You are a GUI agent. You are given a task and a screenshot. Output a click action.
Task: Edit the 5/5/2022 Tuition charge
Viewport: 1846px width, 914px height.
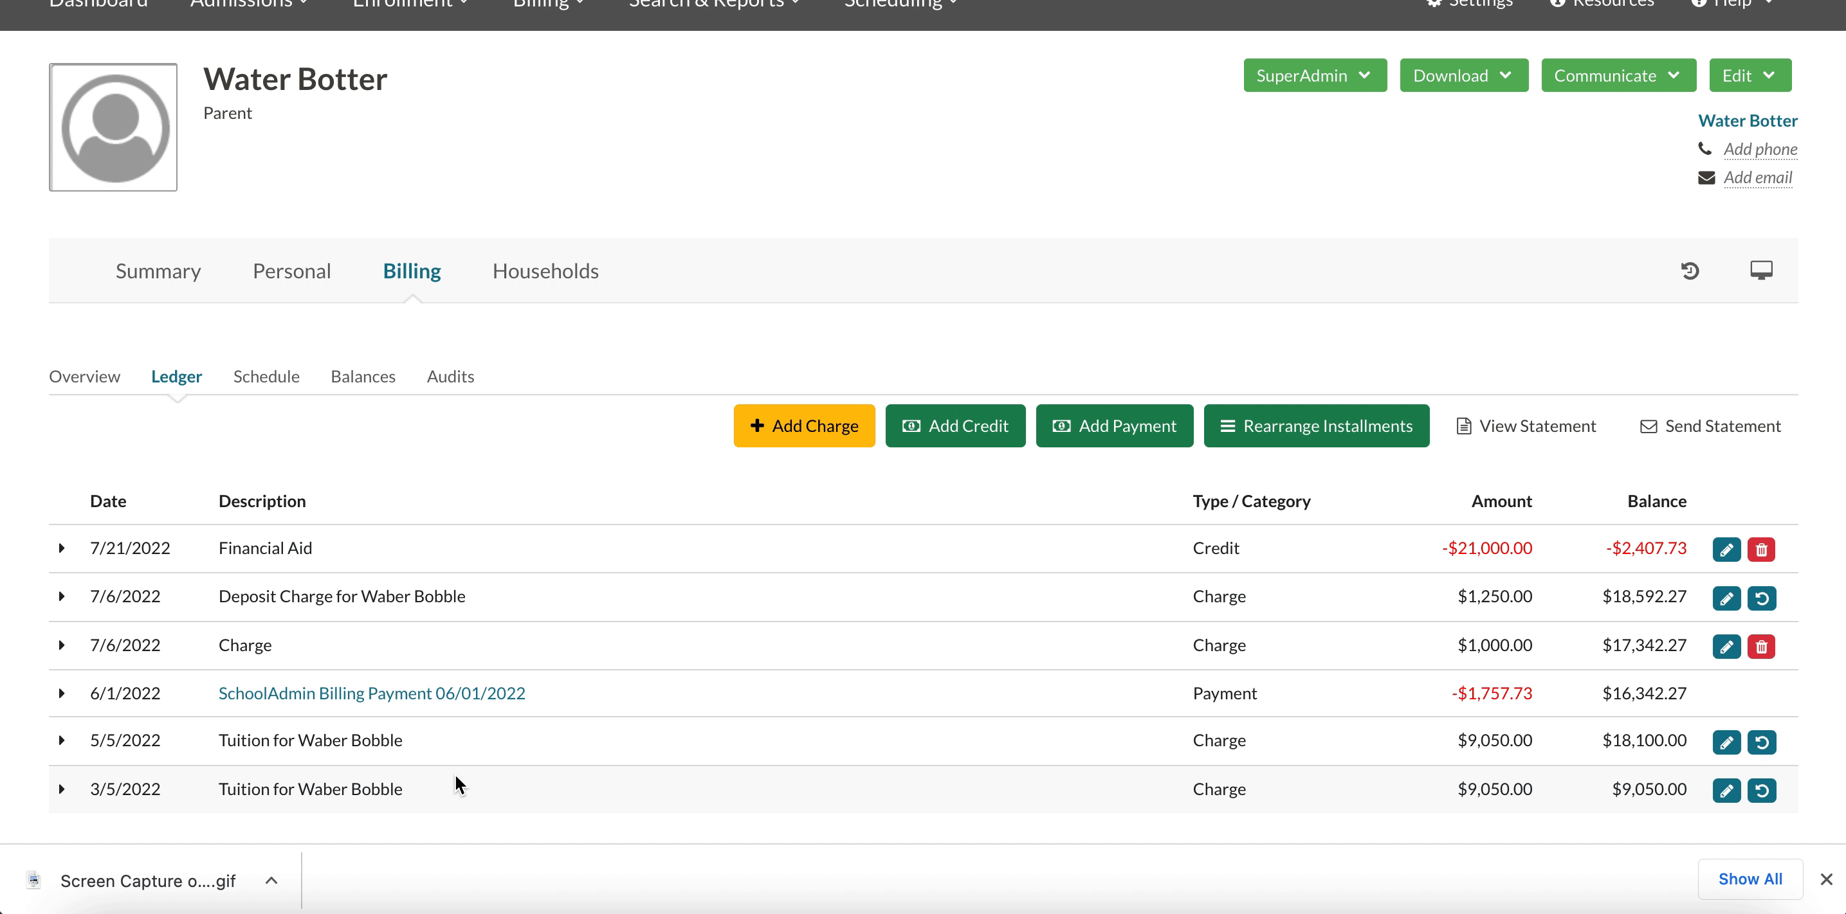pyautogui.click(x=1726, y=742)
